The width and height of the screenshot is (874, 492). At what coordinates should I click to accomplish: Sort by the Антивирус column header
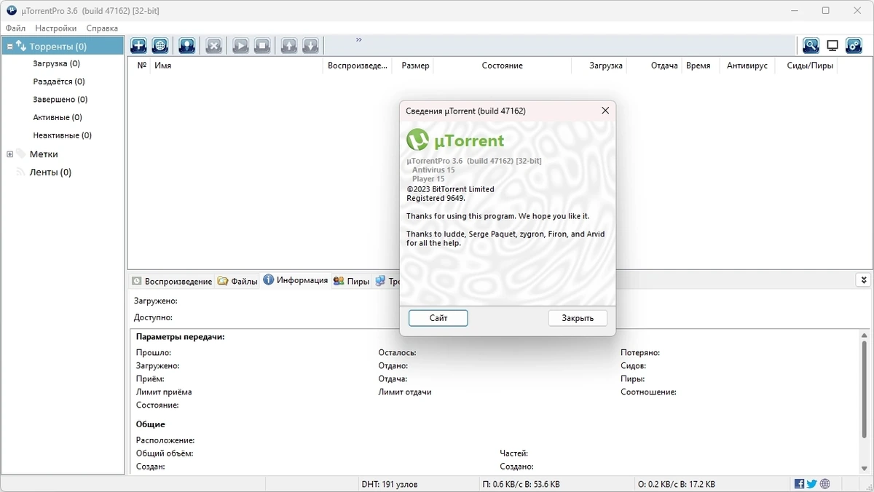(x=747, y=66)
